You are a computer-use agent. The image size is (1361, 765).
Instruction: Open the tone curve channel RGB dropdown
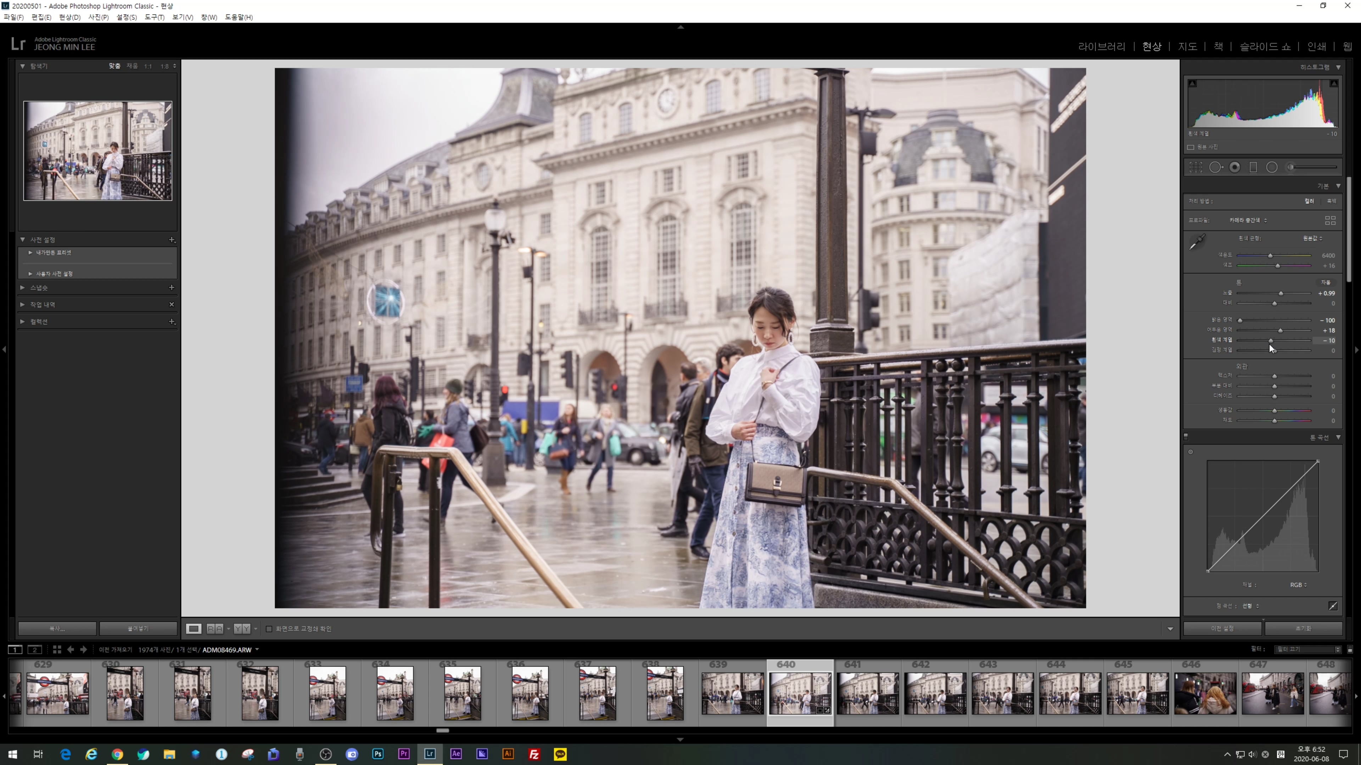pos(1298,585)
